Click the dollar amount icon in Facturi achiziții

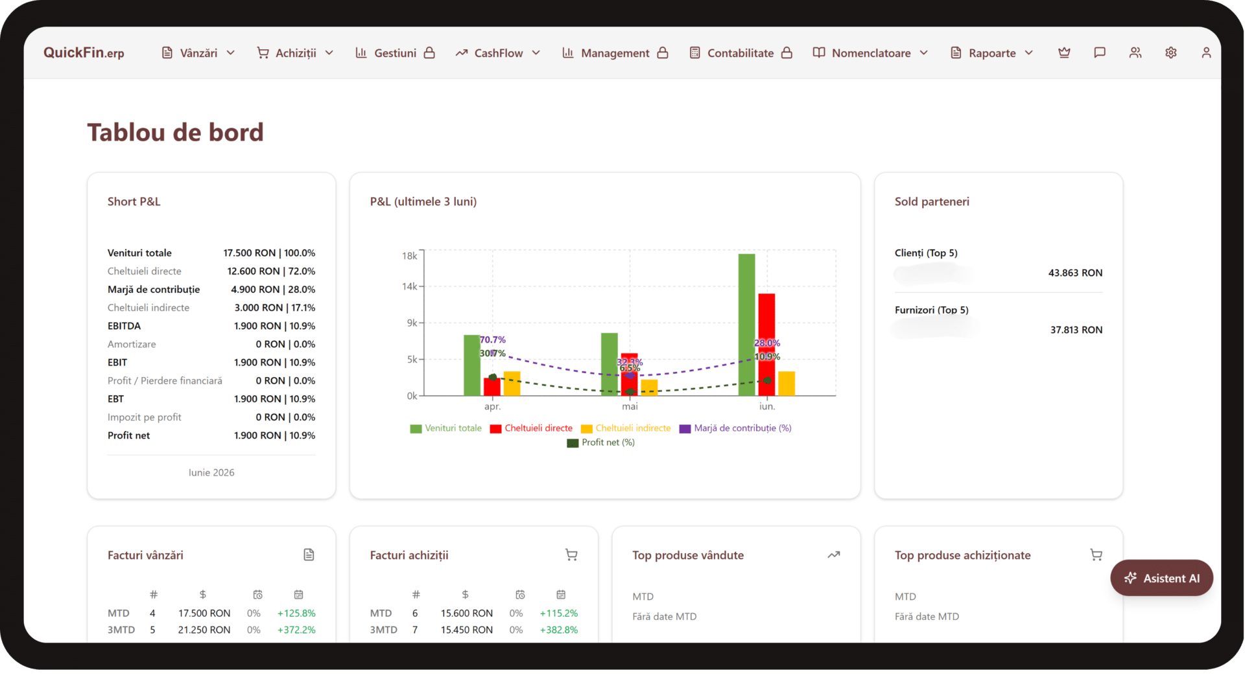tap(465, 594)
